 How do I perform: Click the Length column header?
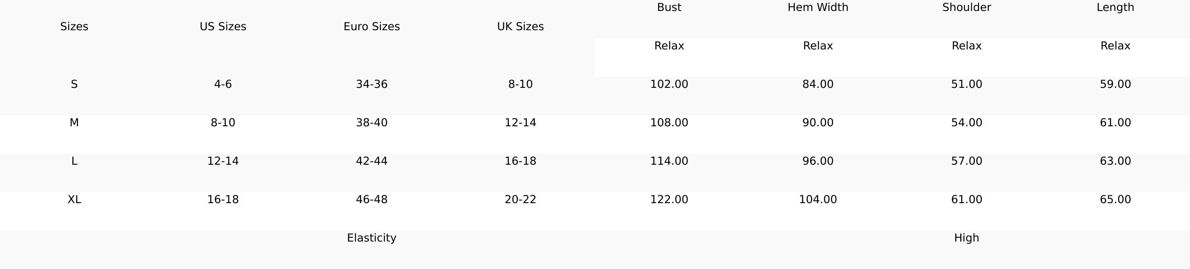click(x=1115, y=7)
